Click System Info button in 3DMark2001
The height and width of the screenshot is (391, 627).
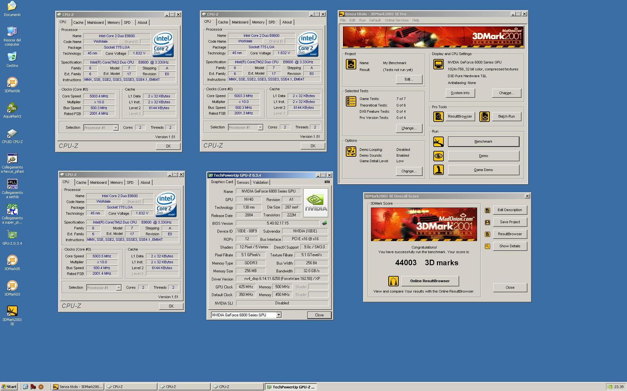click(460, 93)
